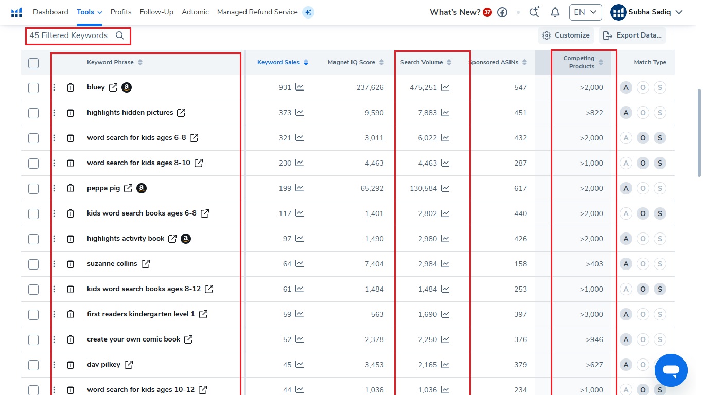Click the filtered keywords search icon
703x395 pixels.
[x=120, y=35]
